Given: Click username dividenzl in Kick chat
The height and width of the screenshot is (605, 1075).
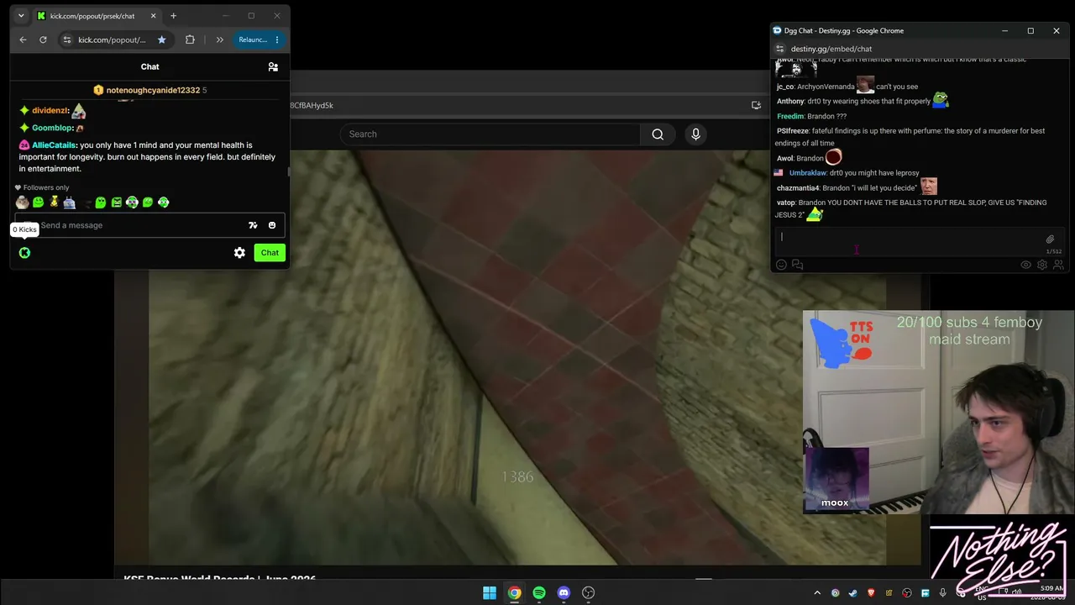Looking at the screenshot, I should coord(50,111).
